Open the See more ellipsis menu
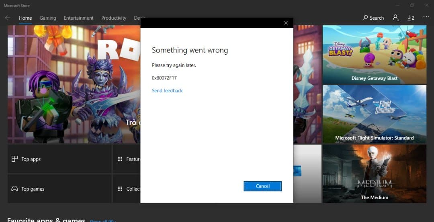This screenshot has height=222, width=434. [x=426, y=17]
